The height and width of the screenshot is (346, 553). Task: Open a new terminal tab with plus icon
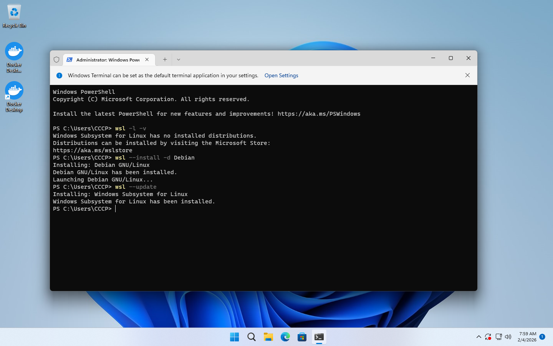(x=165, y=60)
